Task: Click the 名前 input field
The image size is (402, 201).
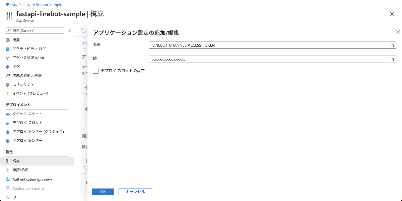Action: point(272,45)
